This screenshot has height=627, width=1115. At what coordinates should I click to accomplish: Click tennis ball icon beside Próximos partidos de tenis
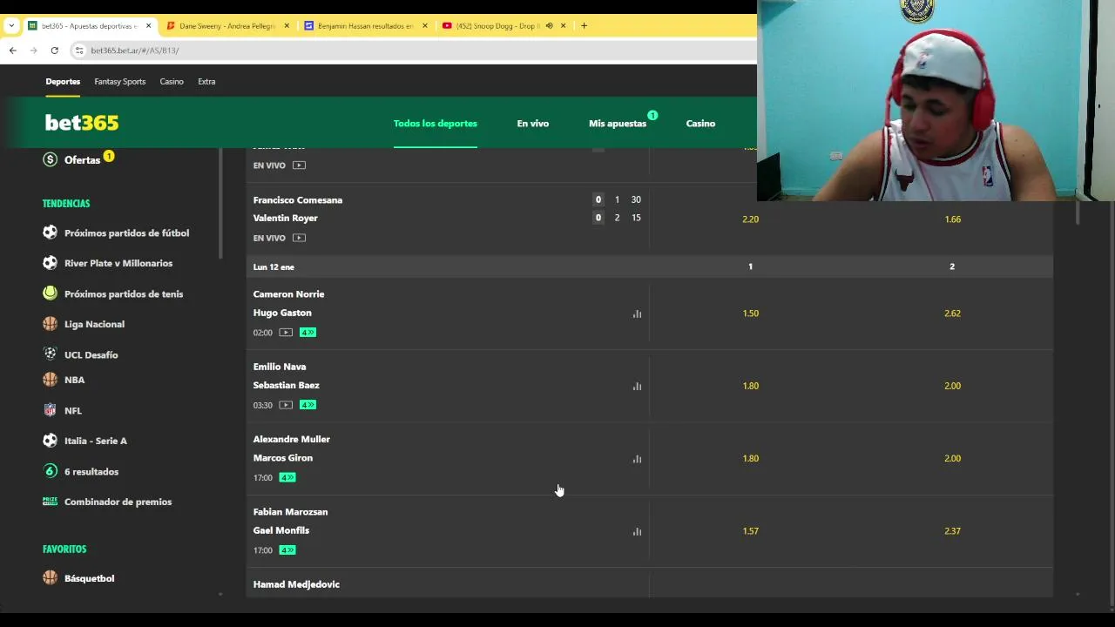[x=50, y=293]
